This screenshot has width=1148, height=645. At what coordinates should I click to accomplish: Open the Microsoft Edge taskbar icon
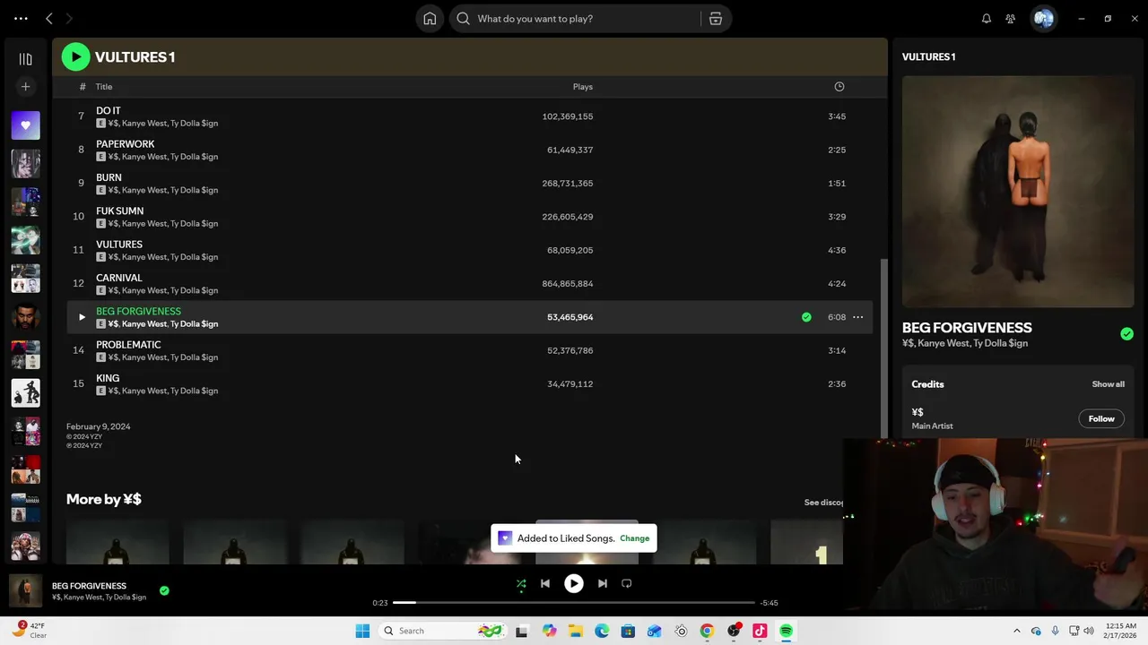(x=602, y=631)
